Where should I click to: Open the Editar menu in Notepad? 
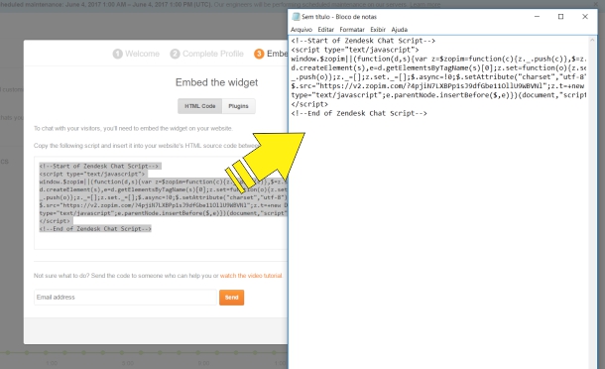[325, 30]
